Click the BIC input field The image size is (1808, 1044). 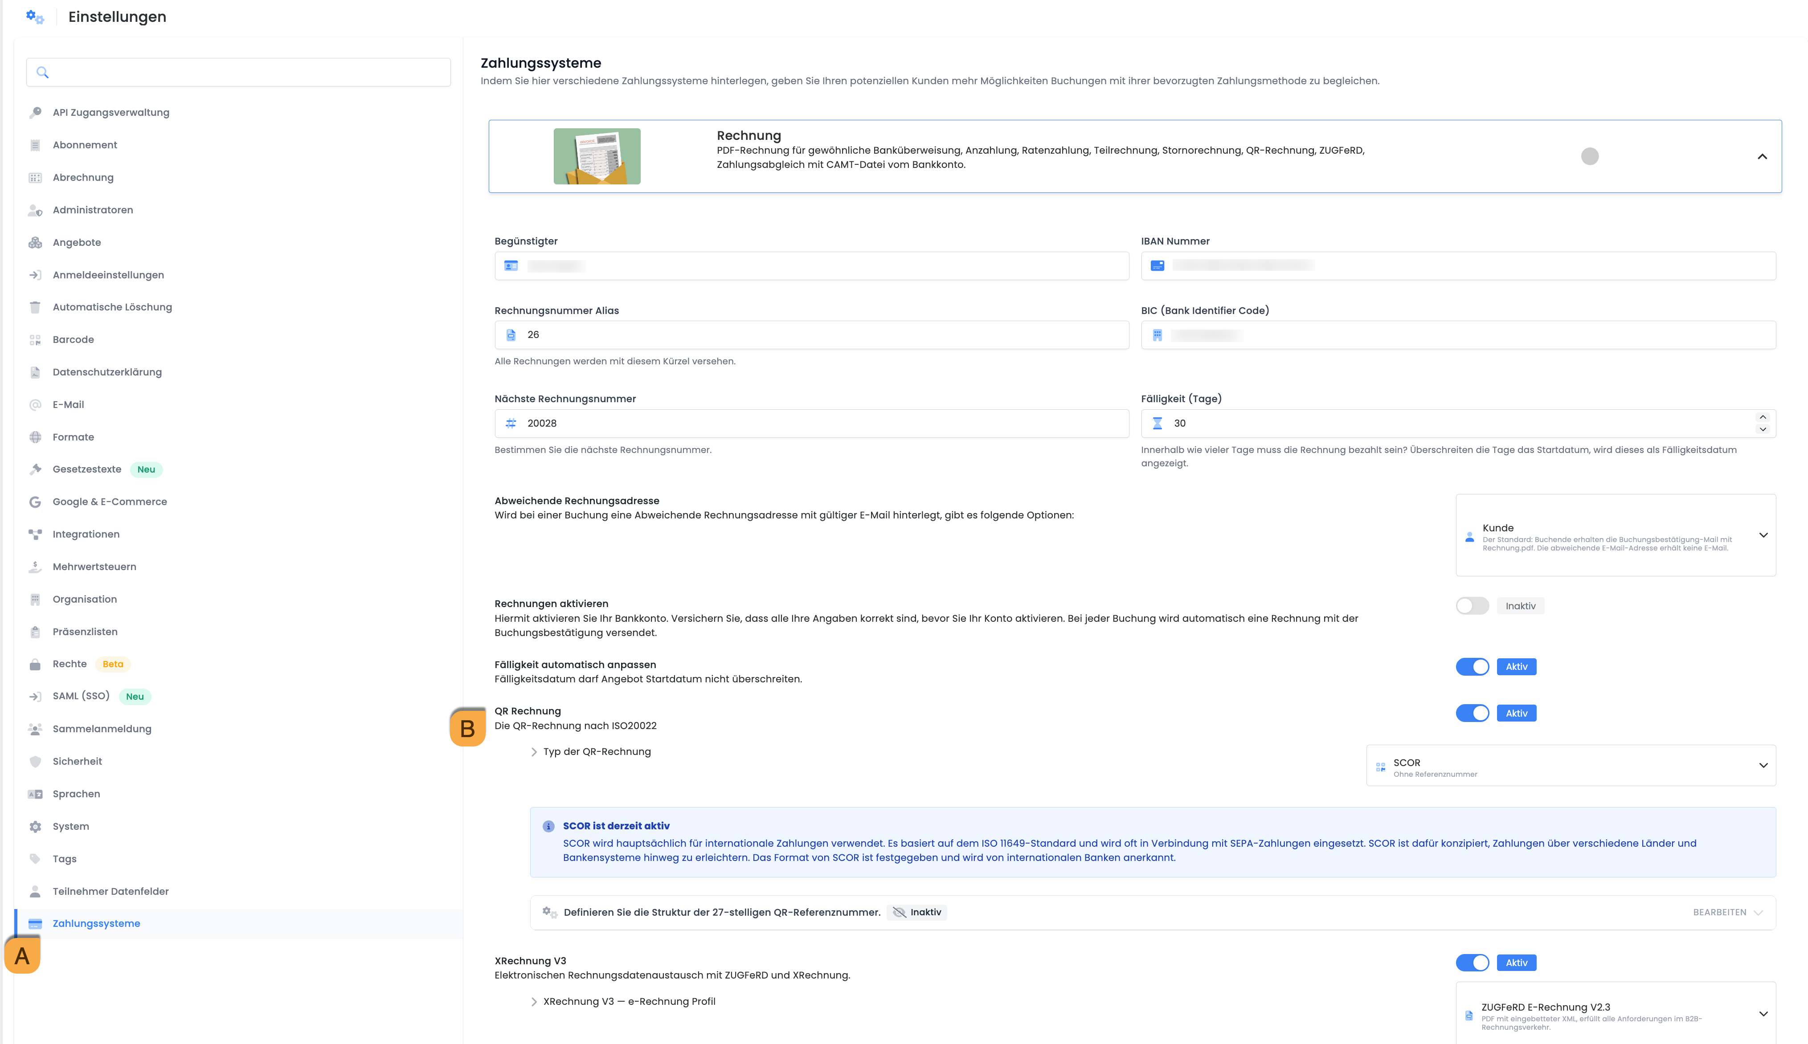[1458, 335]
